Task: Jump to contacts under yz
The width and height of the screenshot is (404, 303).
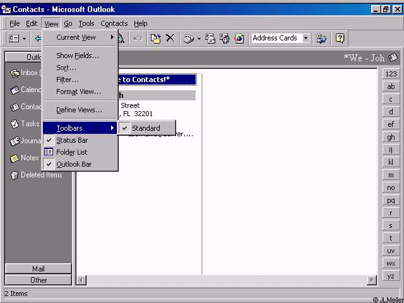Action: tap(391, 276)
